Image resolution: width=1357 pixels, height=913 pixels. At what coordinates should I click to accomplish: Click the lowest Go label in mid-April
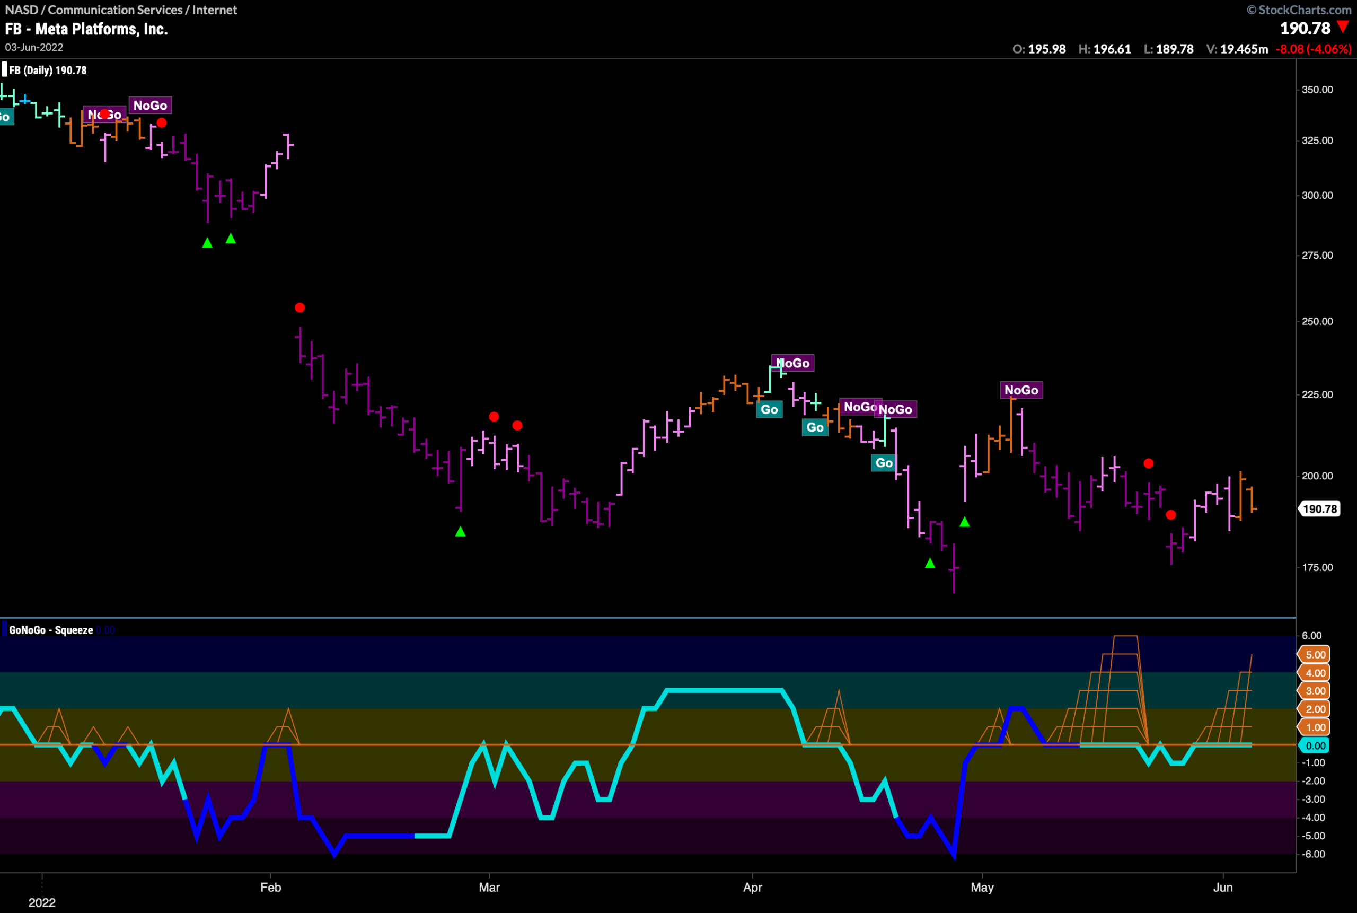[884, 463]
